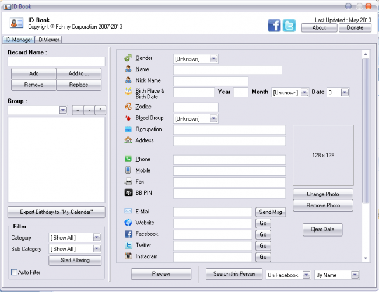
Task: Click the Add record button
Action: (x=34, y=73)
